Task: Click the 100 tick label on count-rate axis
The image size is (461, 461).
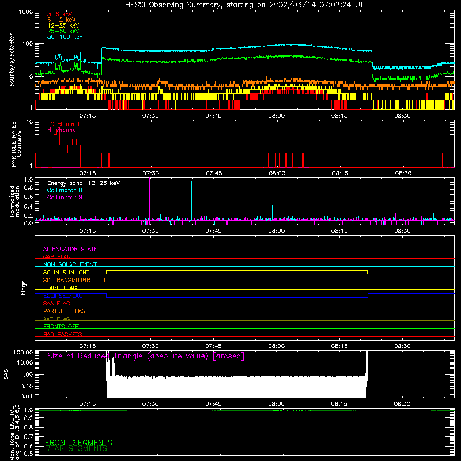Action: point(28,44)
